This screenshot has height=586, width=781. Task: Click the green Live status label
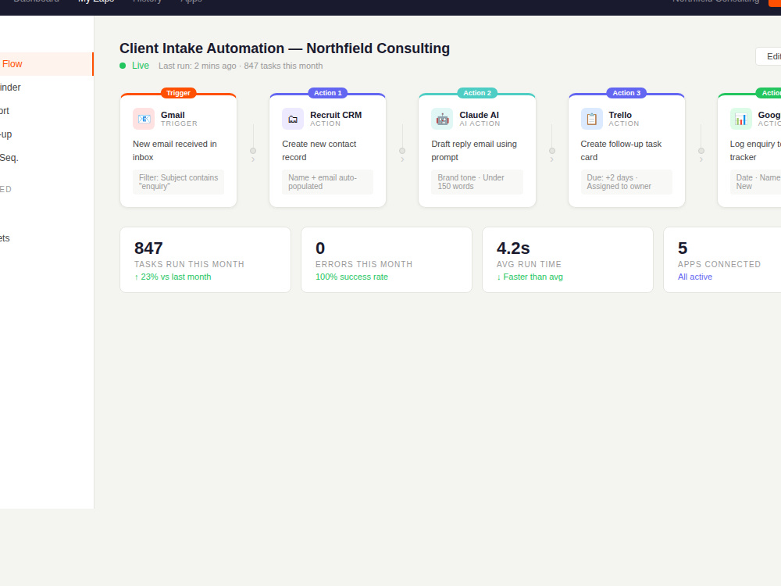point(141,66)
